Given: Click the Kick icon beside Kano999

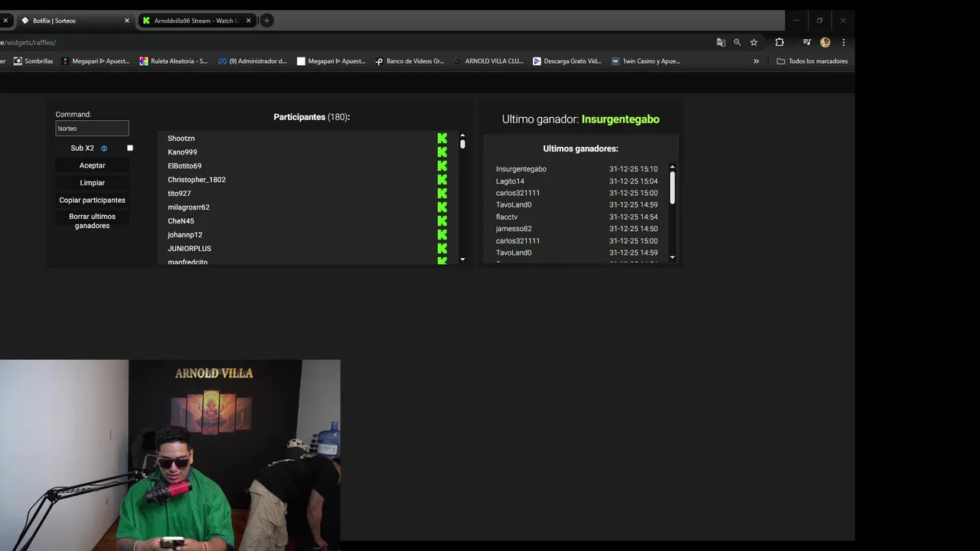Looking at the screenshot, I should (x=442, y=152).
